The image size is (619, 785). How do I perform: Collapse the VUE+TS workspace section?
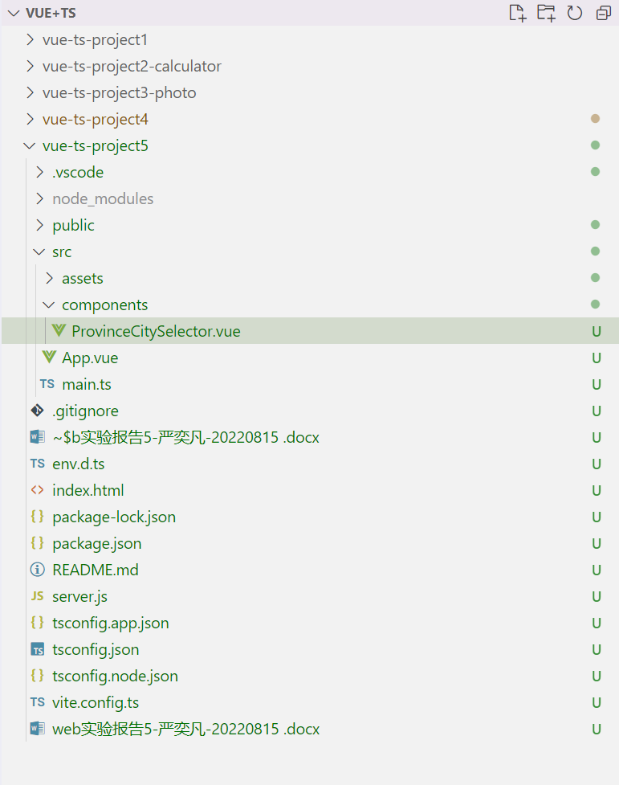[11, 14]
